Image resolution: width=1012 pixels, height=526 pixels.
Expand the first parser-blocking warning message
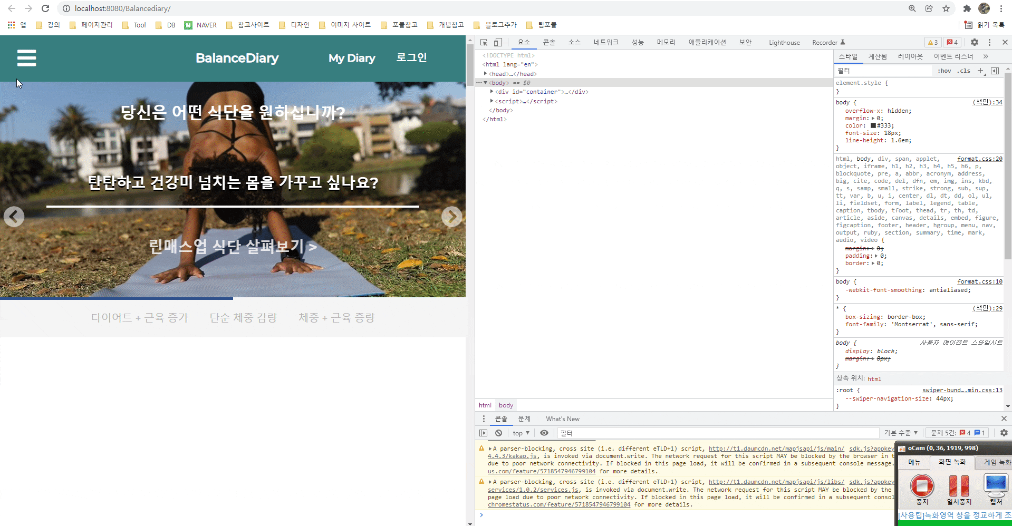click(490, 449)
